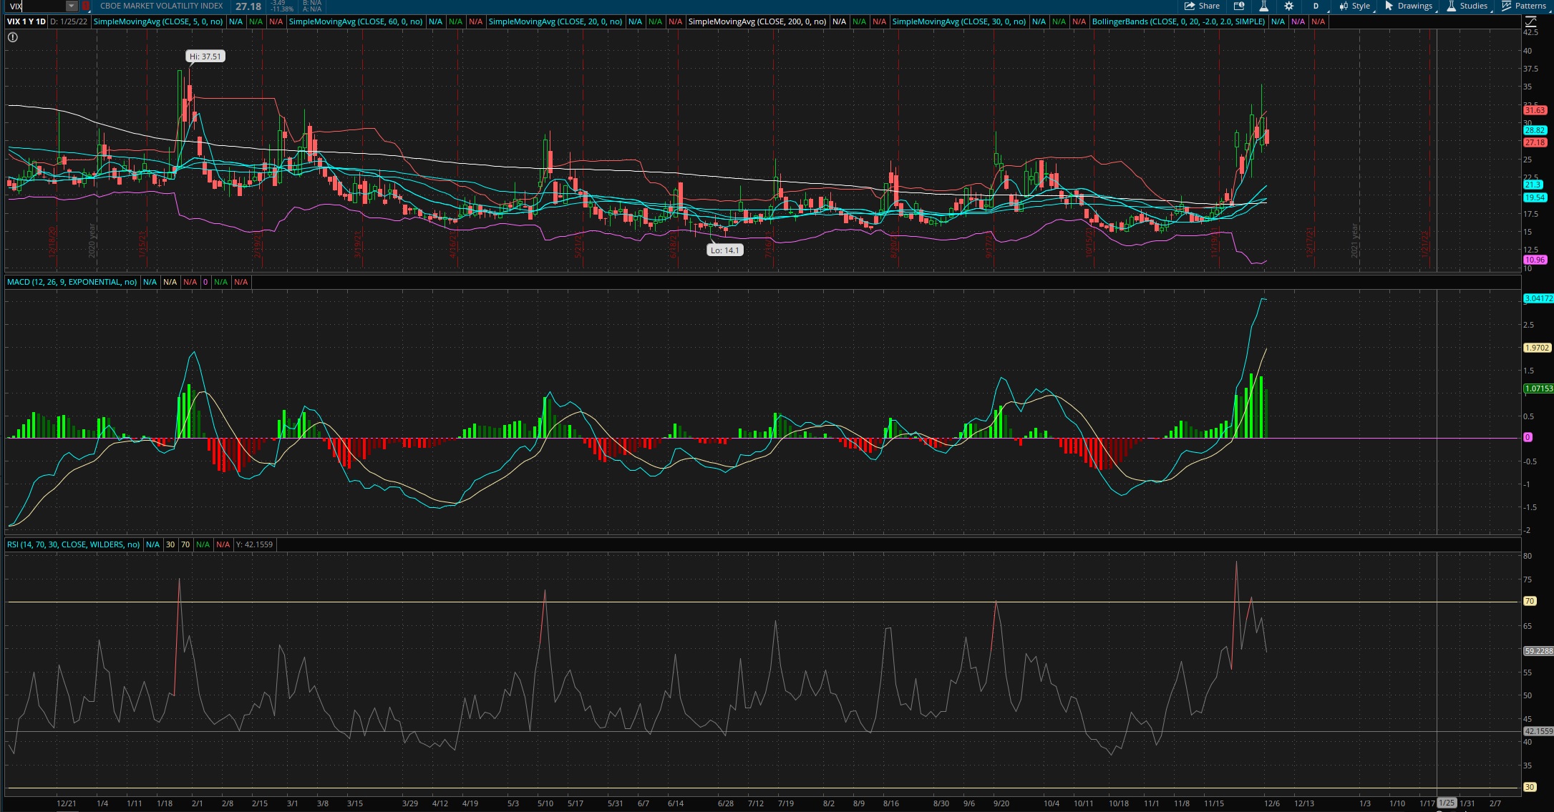
Task: Click the flask Edit Studies icon
Action: [1263, 6]
